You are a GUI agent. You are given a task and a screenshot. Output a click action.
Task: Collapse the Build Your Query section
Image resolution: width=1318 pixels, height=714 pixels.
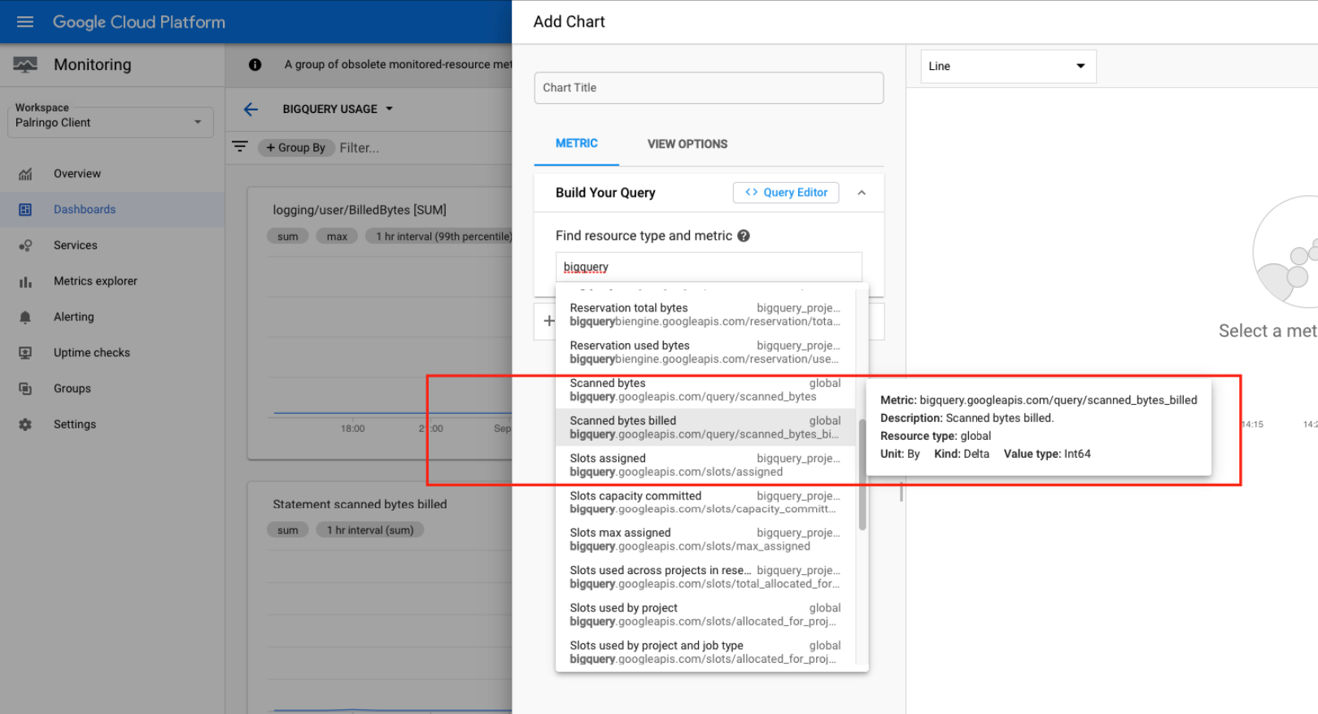click(x=862, y=193)
